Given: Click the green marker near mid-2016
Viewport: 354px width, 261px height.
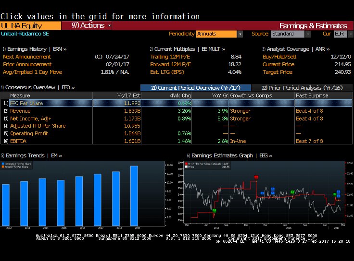Looking at the screenshot, I should pyautogui.click(x=292, y=192).
